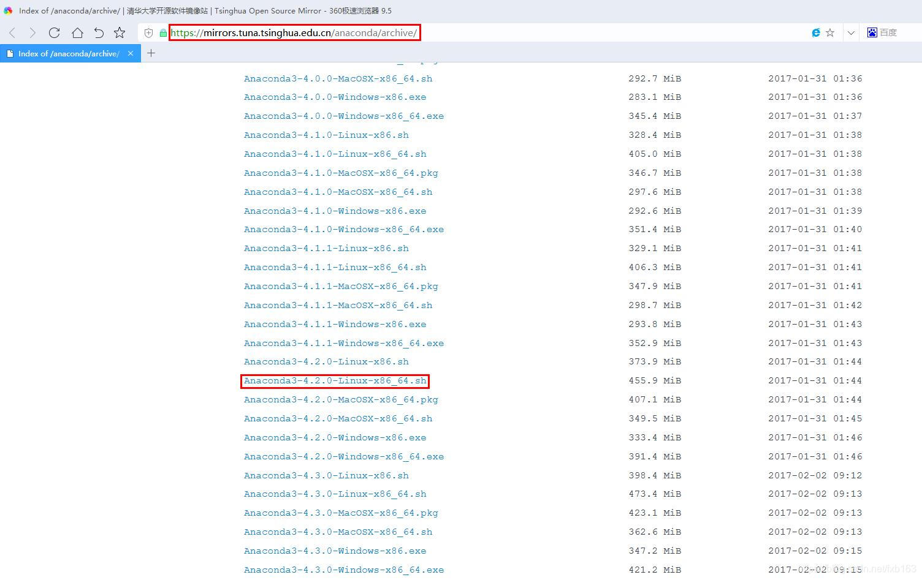Screen dimensions: 922x580
Task: Select the size value 405.0 MiB
Action: tap(655, 154)
